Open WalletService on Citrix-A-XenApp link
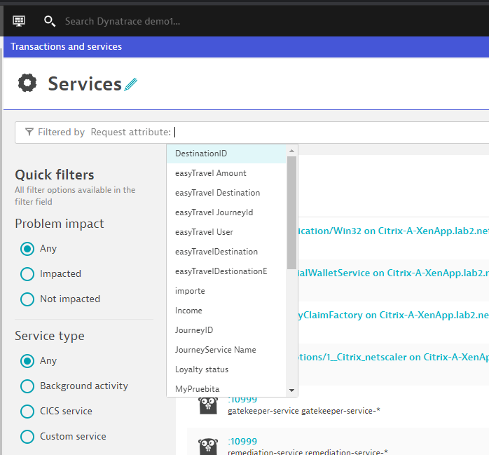The height and width of the screenshot is (455, 489). coord(393,273)
